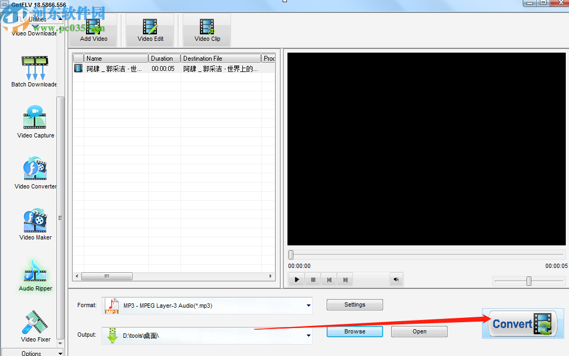The image size is (569, 356).
Task: Click the MP3 format icon
Action: click(x=112, y=306)
